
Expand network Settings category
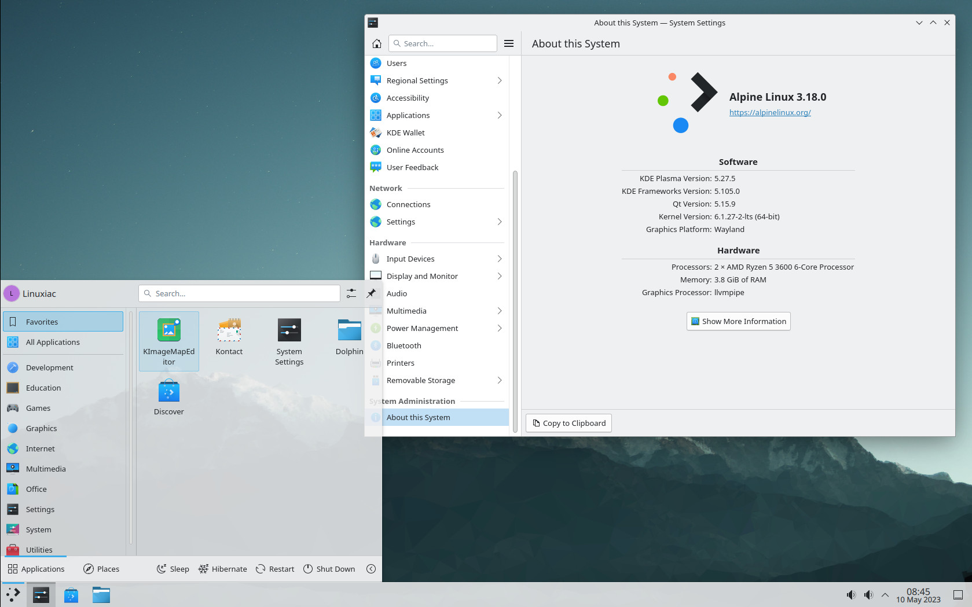click(437, 222)
